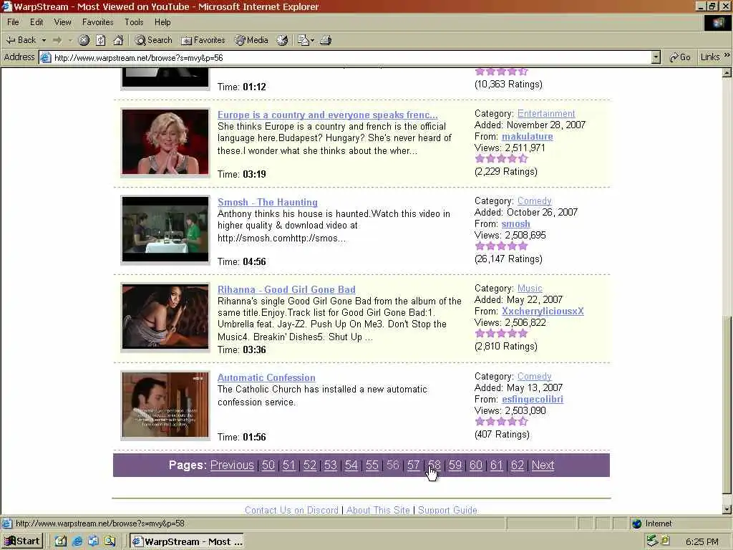Screen dimensions: 733x550
Task: Open uploader esfingecolibri profile link
Action: 533,400
